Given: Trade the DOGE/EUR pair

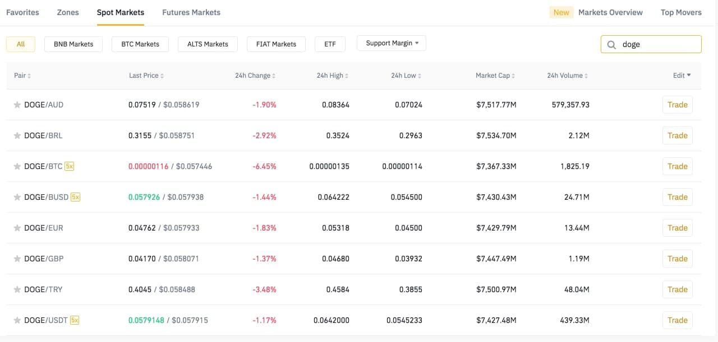Looking at the screenshot, I should pyautogui.click(x=678, y=228).
